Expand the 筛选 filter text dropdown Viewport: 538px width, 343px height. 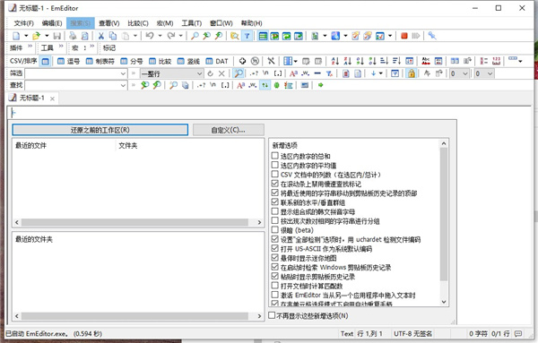[123, 73]
